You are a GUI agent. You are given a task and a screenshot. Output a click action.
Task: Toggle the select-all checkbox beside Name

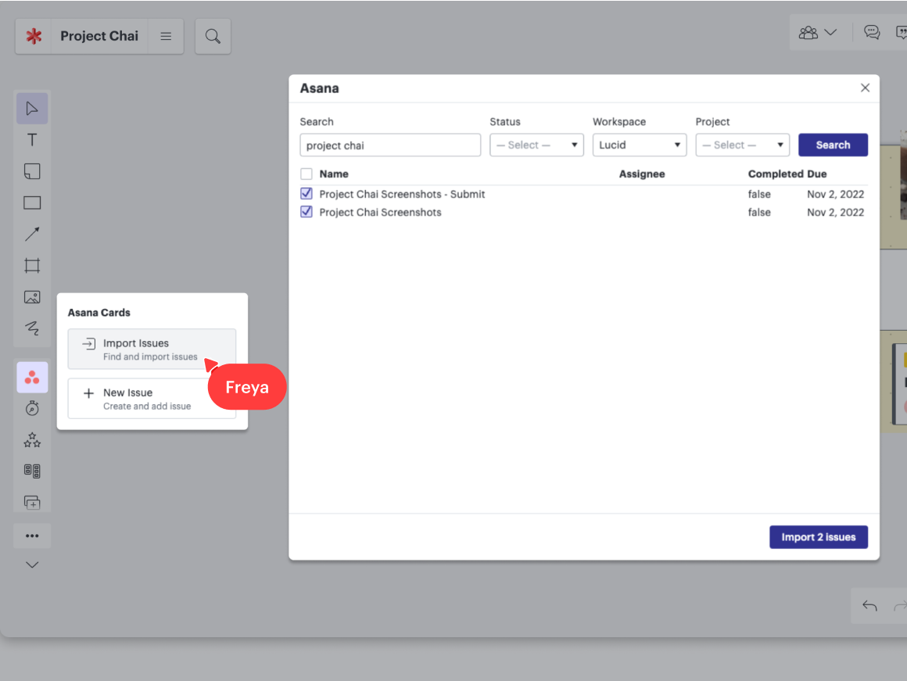(307, 174)
